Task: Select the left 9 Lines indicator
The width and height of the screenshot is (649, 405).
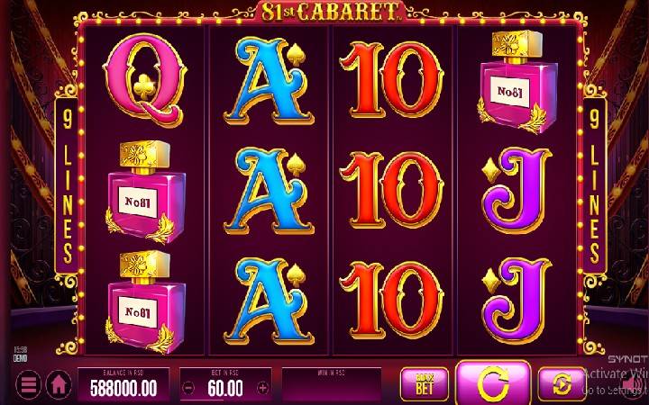Action: [67, 184]
